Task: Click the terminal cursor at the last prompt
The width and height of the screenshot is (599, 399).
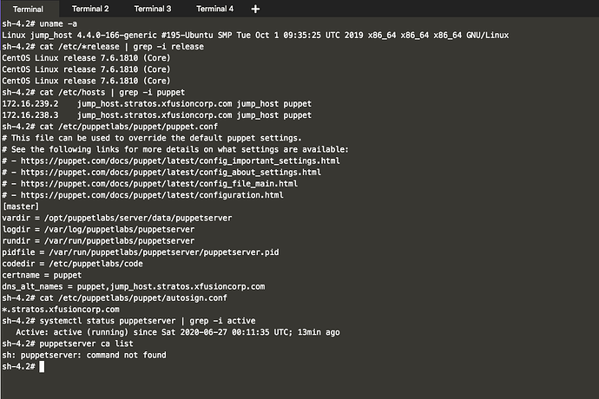Action: click(41, 367)
